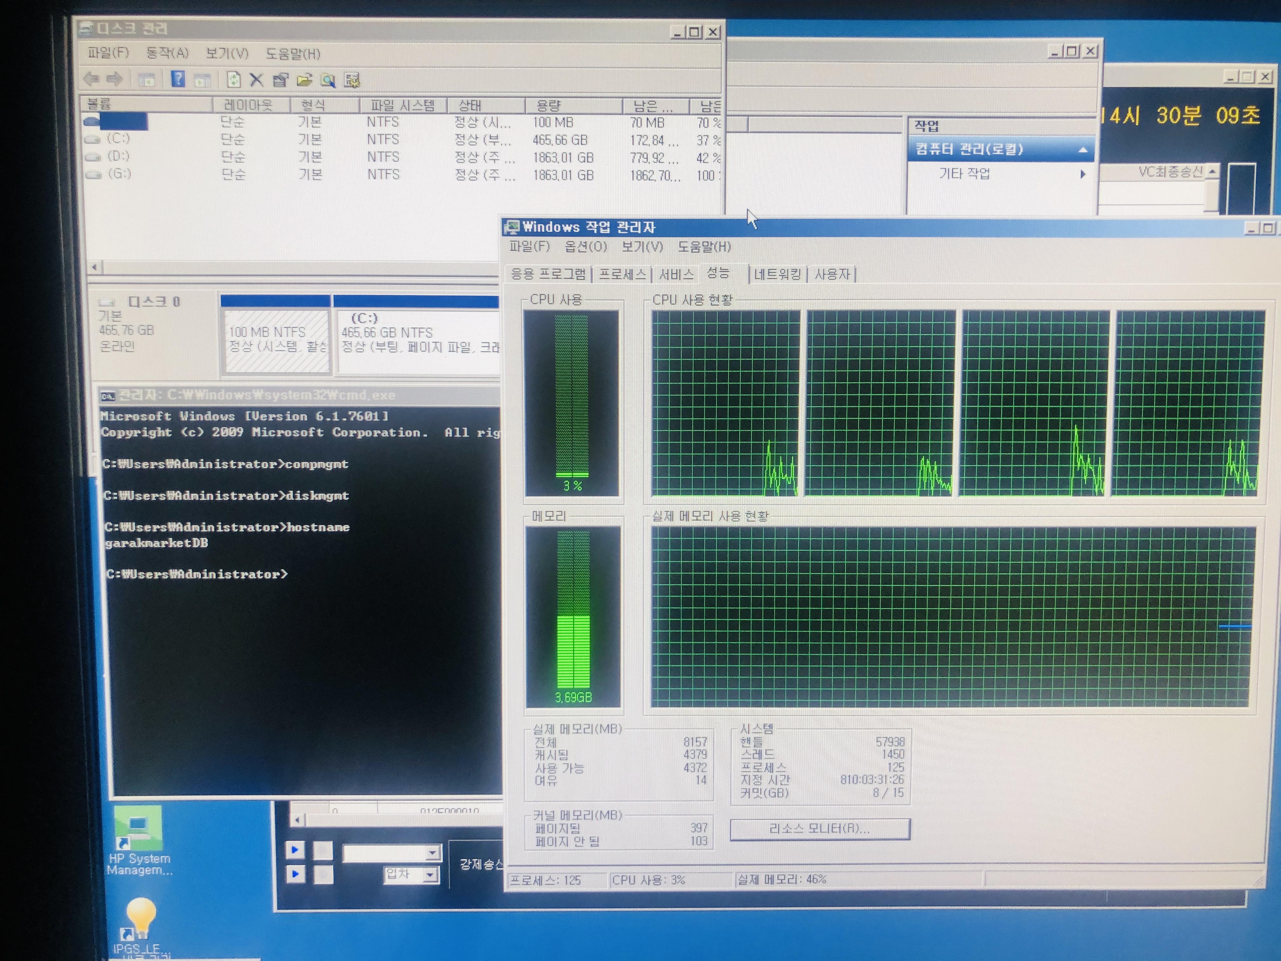This screenshot has height=961, width=1281.
Task: Open Properties icon in Disk Management toolbar
Action: 280,80
